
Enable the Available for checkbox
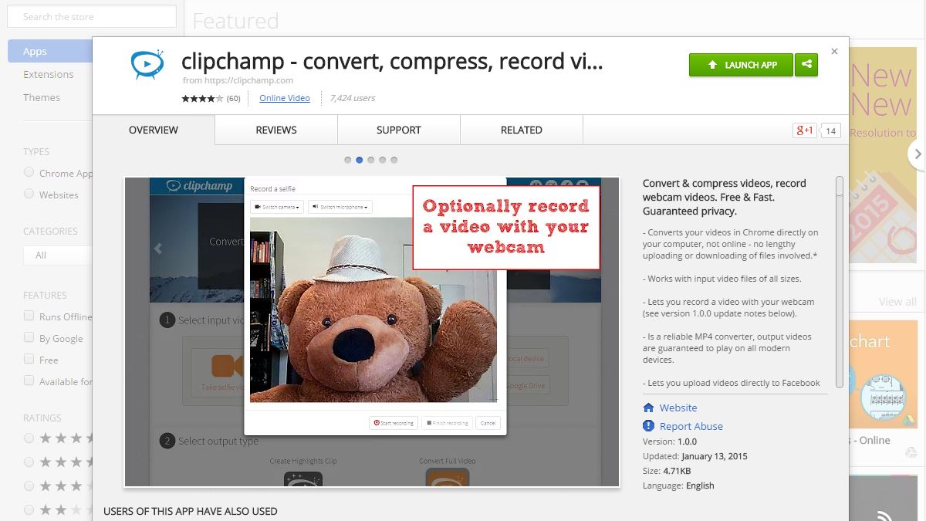(x=29, y=381)
